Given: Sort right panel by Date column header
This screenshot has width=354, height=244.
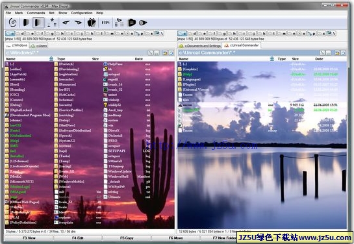Looking at the screenshot, I should coord(319,59).
